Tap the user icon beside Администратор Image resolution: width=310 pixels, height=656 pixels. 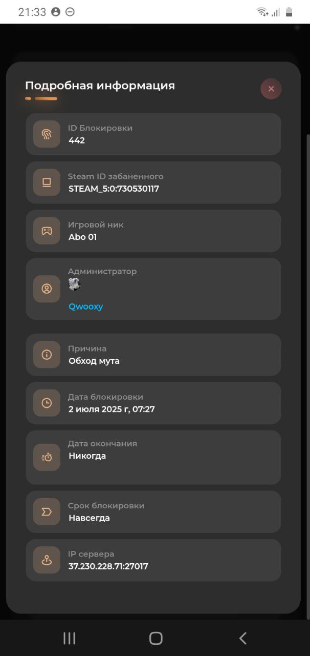point(47,289)
